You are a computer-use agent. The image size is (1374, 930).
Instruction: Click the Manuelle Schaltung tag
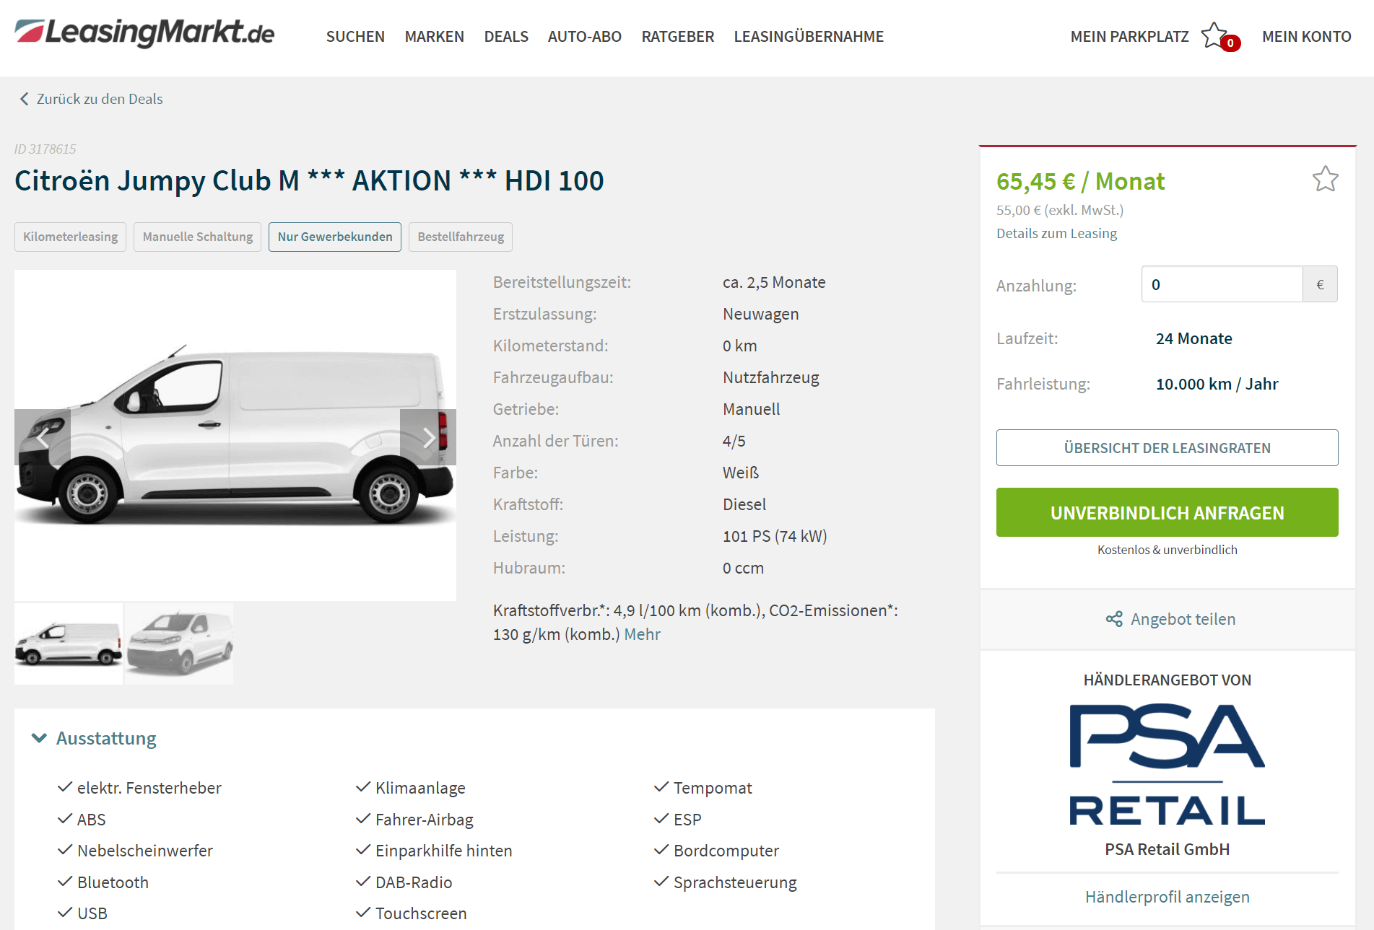pos(198,237)
